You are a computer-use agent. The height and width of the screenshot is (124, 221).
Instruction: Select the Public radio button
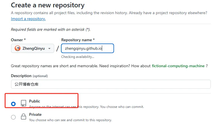13,104
